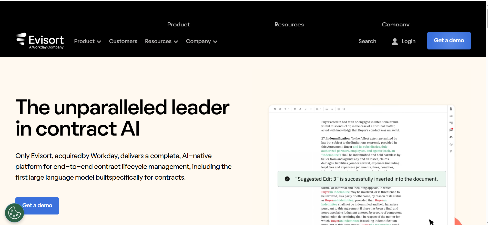The image size is (488, 225).
Task: Click Search in the navigation bar
Action: click(367, 41)
